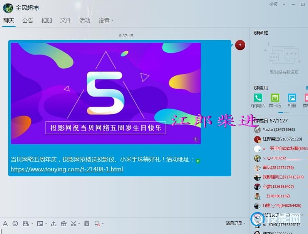
Task: Switch to the 公告 tab
Action: click(28, 21)
